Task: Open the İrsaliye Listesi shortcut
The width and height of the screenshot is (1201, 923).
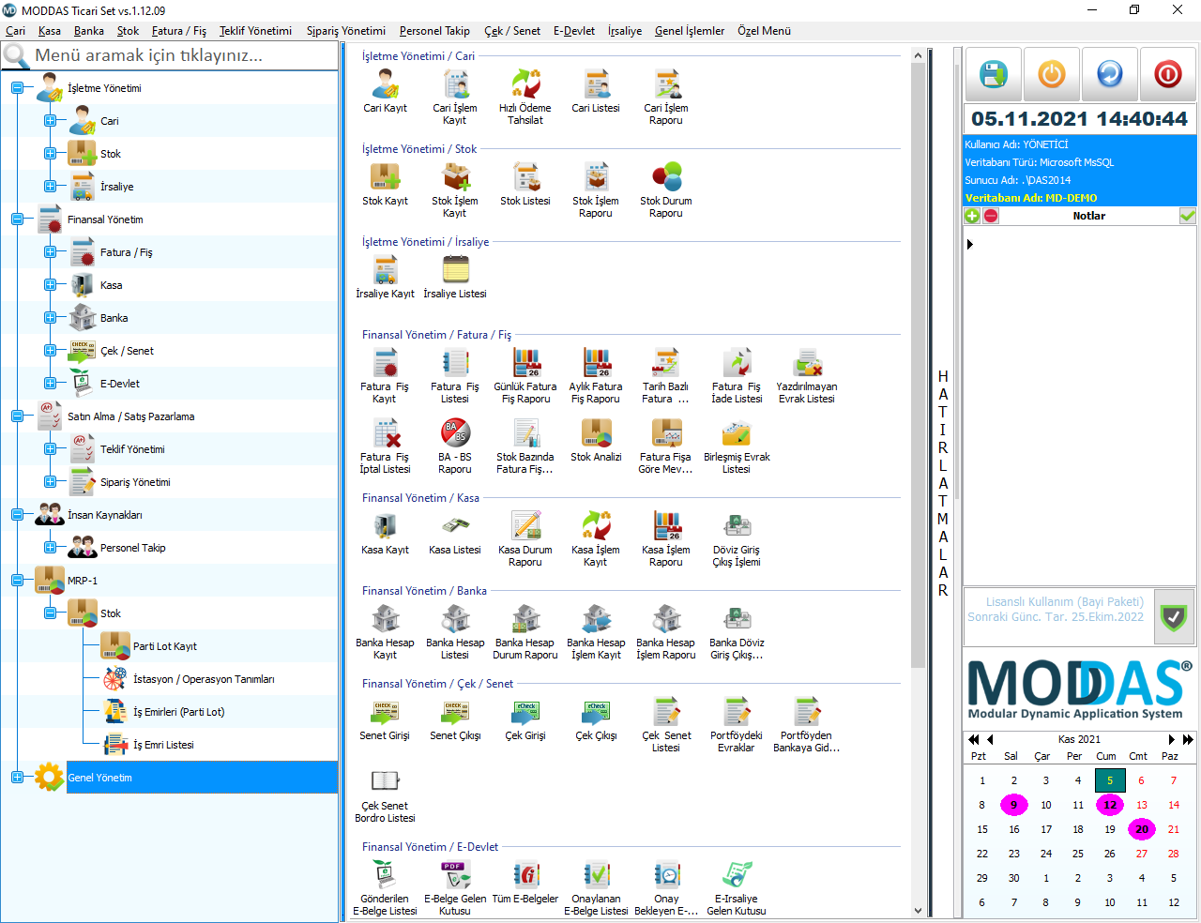Action: (455, 277)
